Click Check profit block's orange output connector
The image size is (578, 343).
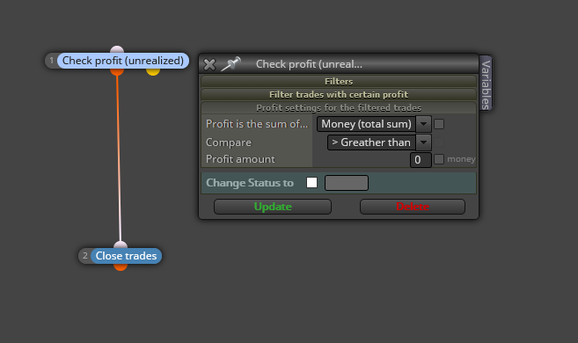click(117, 72)
